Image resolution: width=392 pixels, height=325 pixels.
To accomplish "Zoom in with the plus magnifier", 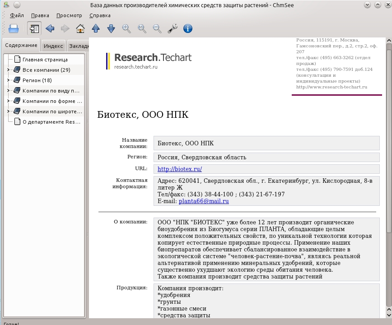I will click(x=126, y=28).
